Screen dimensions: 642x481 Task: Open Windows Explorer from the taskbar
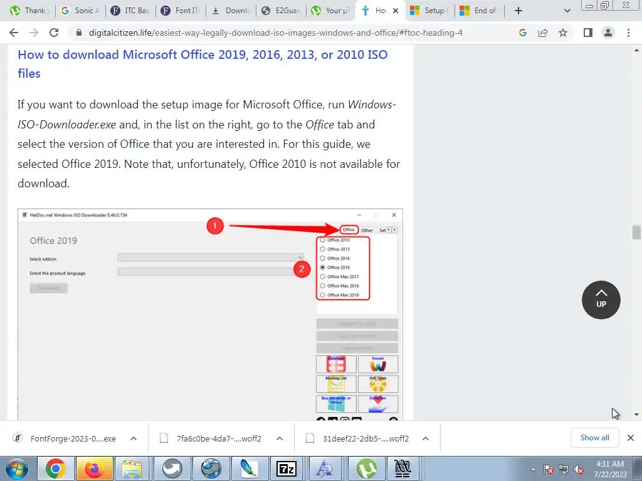pyautogui.click(x=132, y=468)
